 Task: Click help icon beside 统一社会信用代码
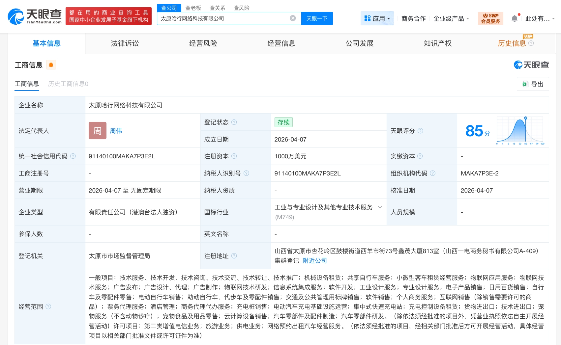tap(73, 156)
